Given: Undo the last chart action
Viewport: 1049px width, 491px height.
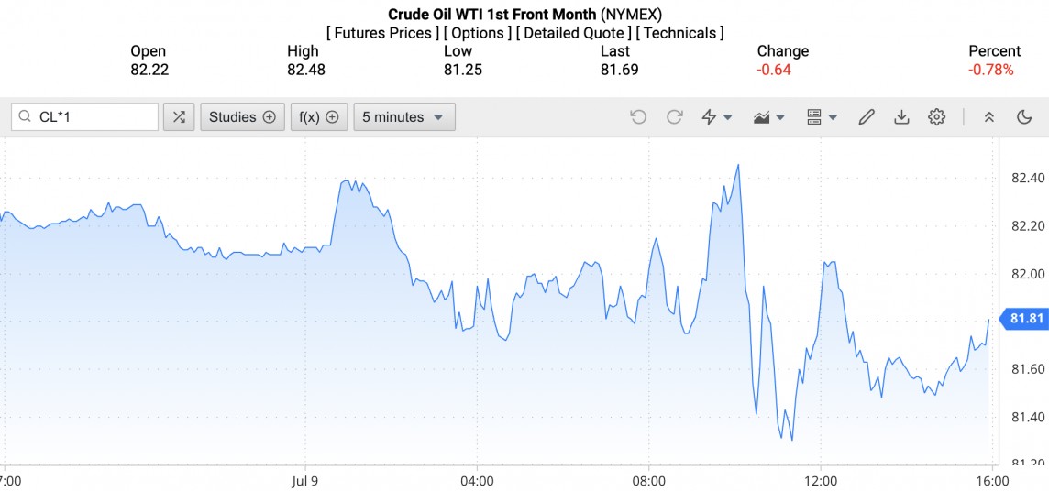Looking at the screenshot, I should click(638, 117).
